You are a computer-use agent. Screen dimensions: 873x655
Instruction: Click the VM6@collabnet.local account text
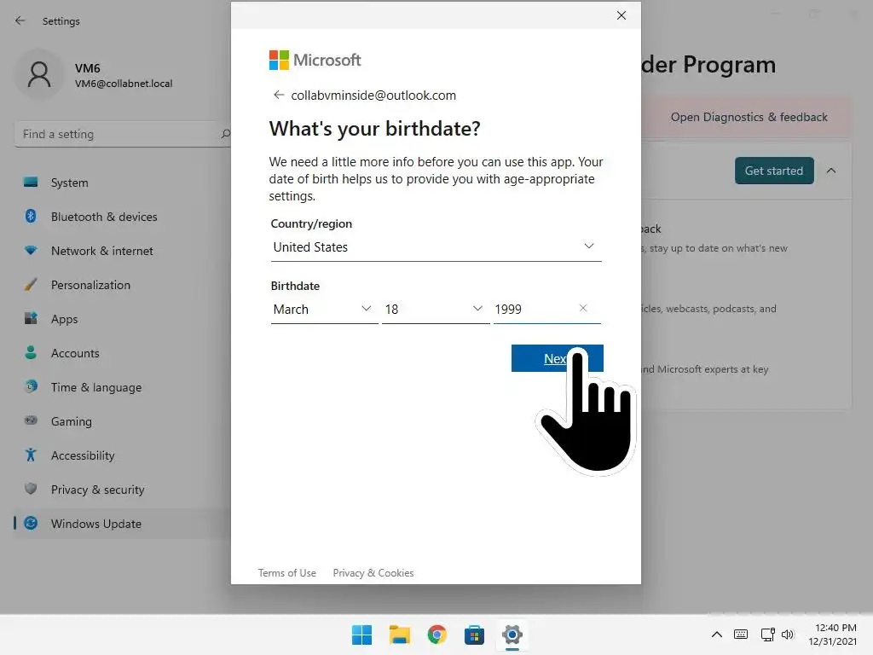coord(124,84)
